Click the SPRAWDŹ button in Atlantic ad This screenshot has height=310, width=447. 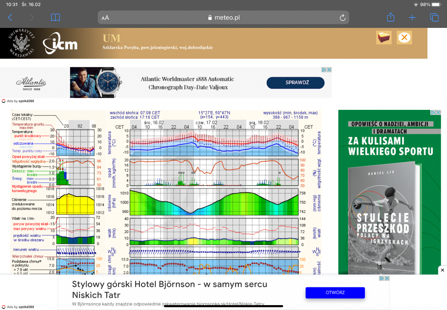[x=295, y=83]
